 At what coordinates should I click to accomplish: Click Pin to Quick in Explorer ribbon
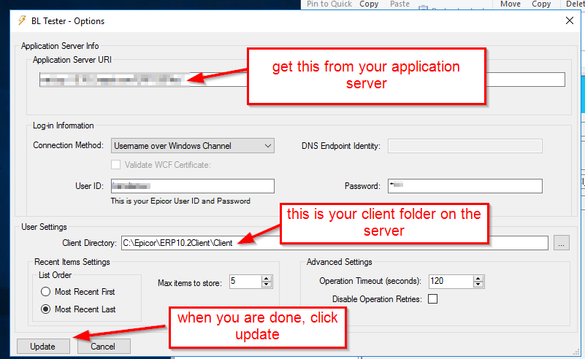(329, 4)
